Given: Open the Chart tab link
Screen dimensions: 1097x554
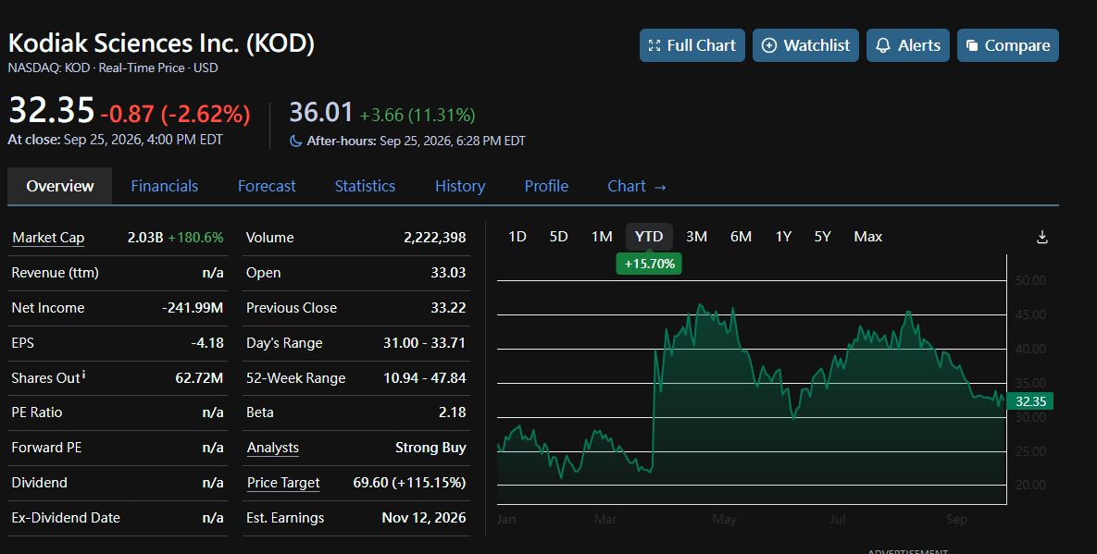Looking at the screenshot, I should 637,186.
